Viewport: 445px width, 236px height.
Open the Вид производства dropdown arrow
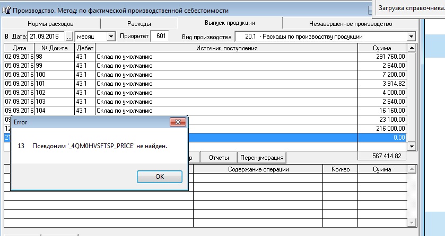(411, 37)
